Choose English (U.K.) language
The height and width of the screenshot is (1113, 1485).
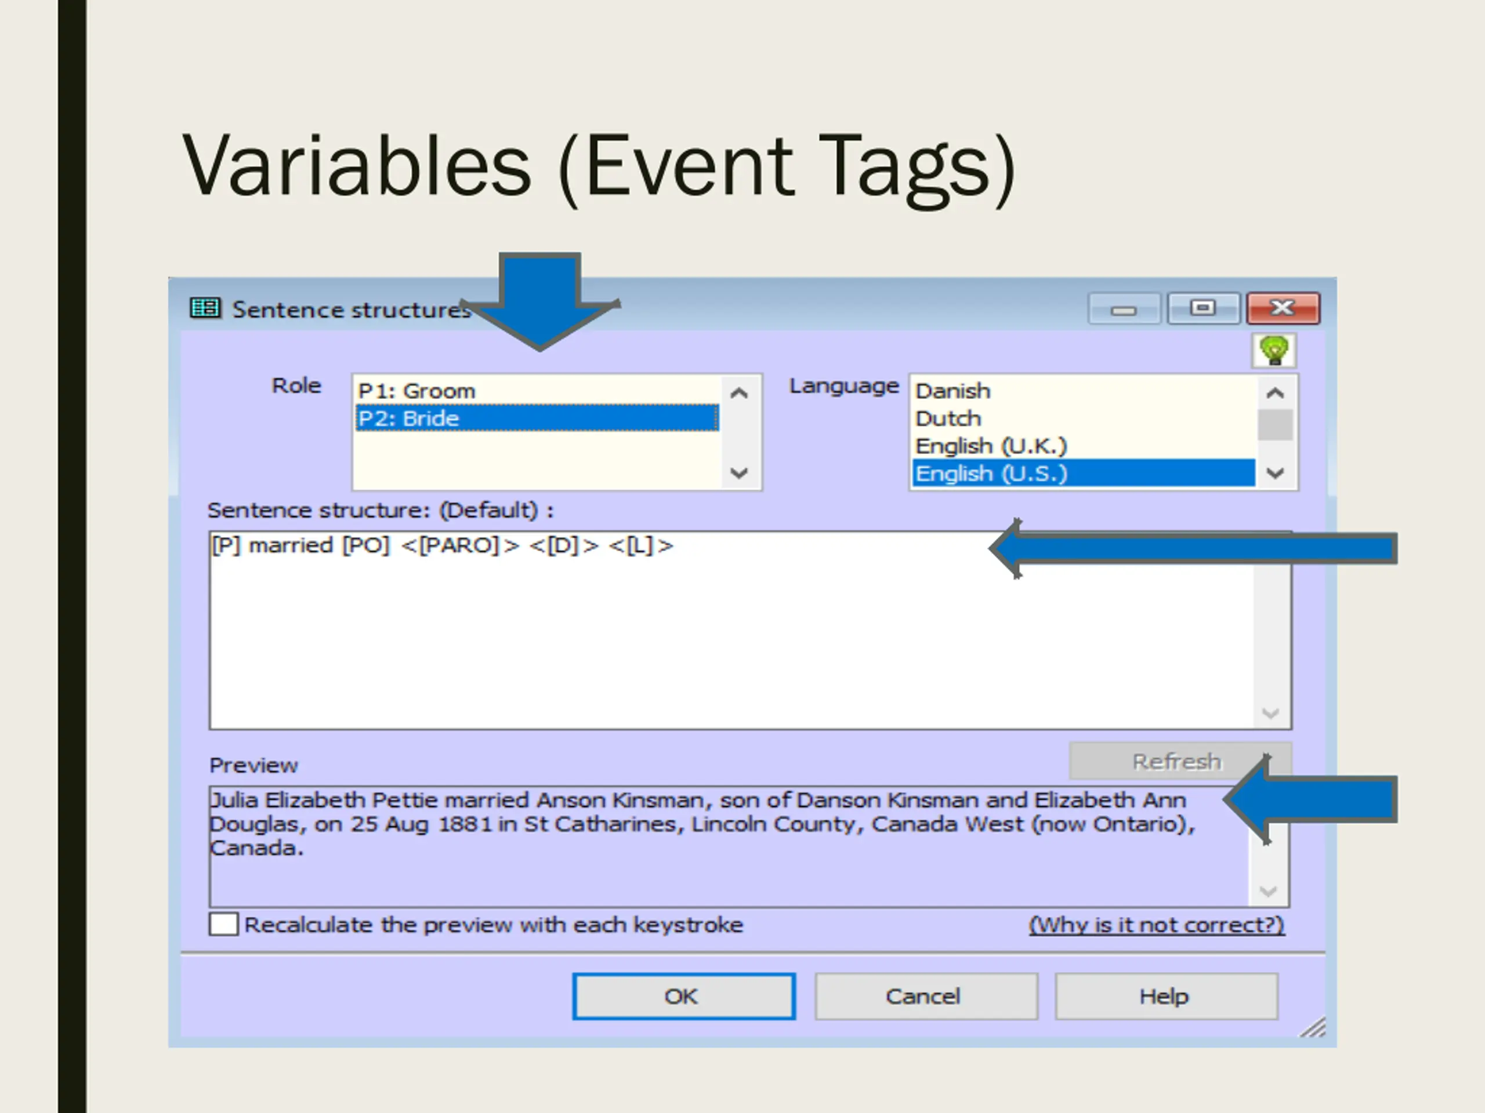pyautogui.click(x=1084, y=445)
